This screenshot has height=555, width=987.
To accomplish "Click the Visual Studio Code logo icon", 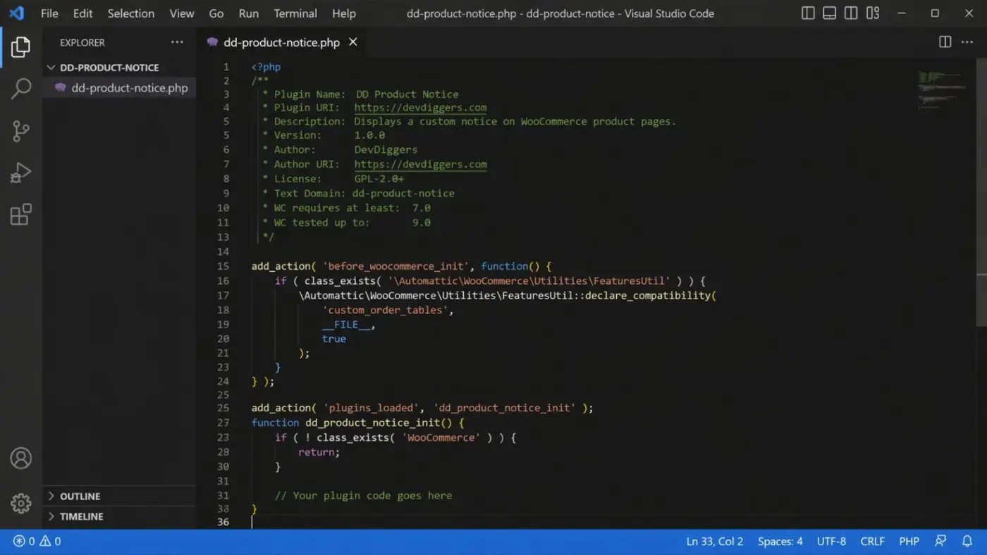I will click(x=16, y=13).
